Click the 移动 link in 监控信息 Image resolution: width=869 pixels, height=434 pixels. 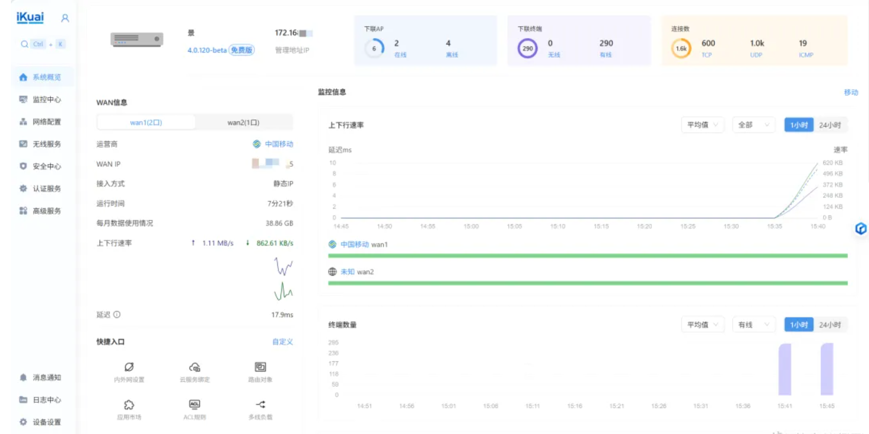[x=851, y=92]
